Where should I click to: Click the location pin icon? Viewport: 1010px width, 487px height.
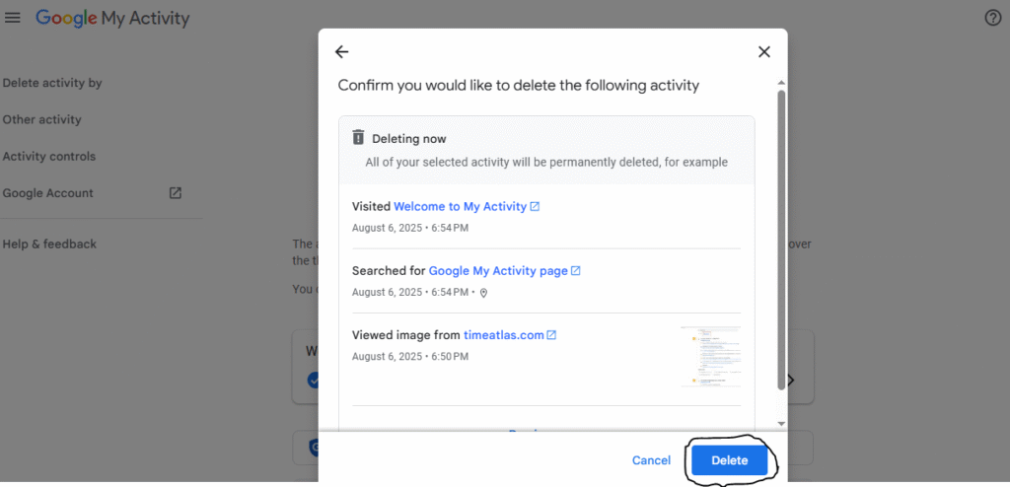pyautogui.click(x=483, y=293)
